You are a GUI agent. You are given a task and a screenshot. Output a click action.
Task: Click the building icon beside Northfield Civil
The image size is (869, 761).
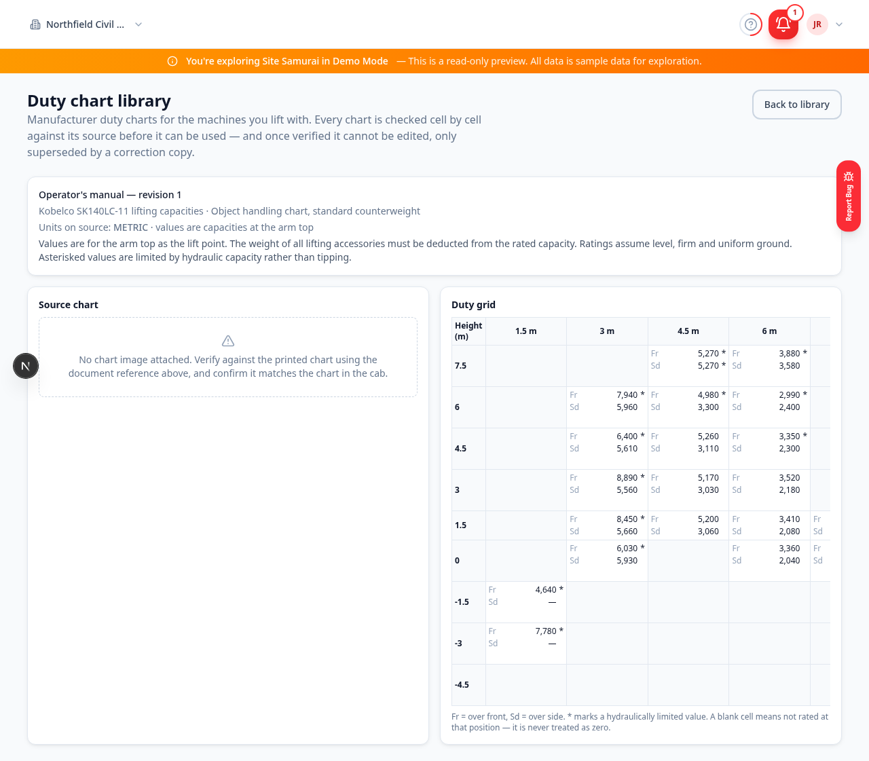(35, 24)
